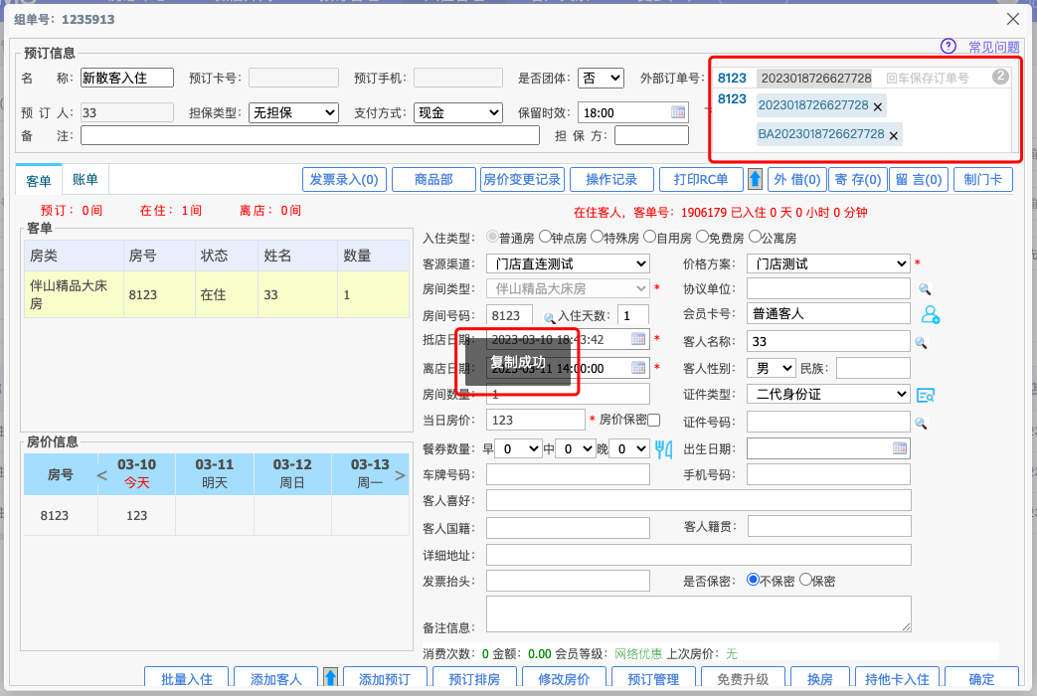Click the 留 言(0) button
Screen dimensions: 1037x696
tap(919, 179)
